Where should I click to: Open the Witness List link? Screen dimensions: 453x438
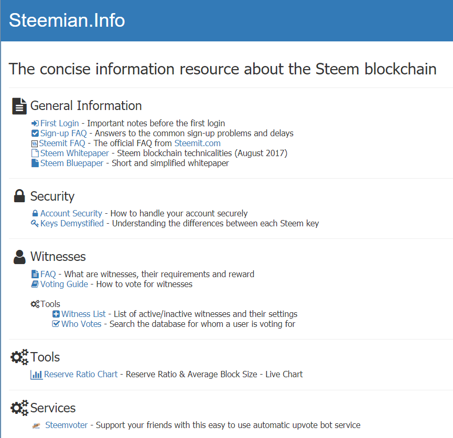tap(83, 314)
